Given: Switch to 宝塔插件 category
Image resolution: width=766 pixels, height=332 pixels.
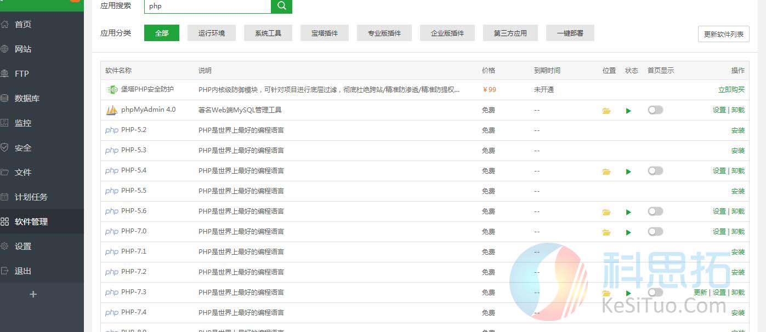Looking at the screenshot, I should click(x=324, y=33).
